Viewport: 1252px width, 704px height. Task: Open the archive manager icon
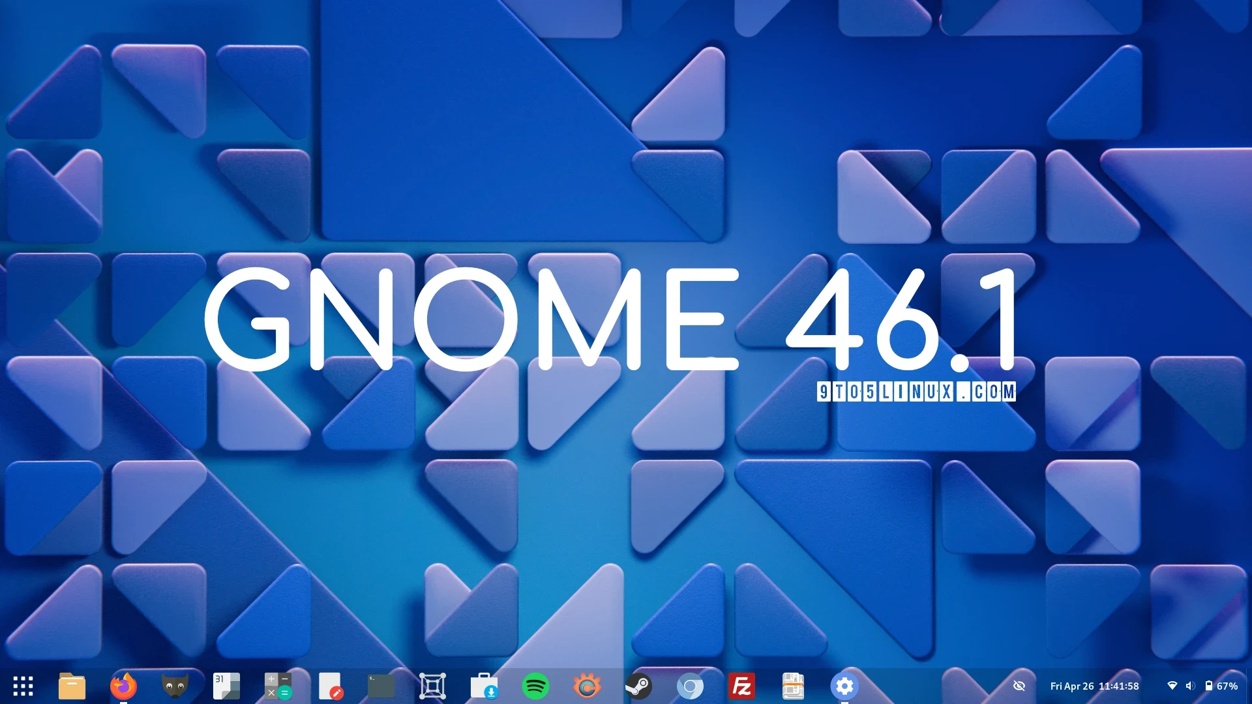click(793, 686)
